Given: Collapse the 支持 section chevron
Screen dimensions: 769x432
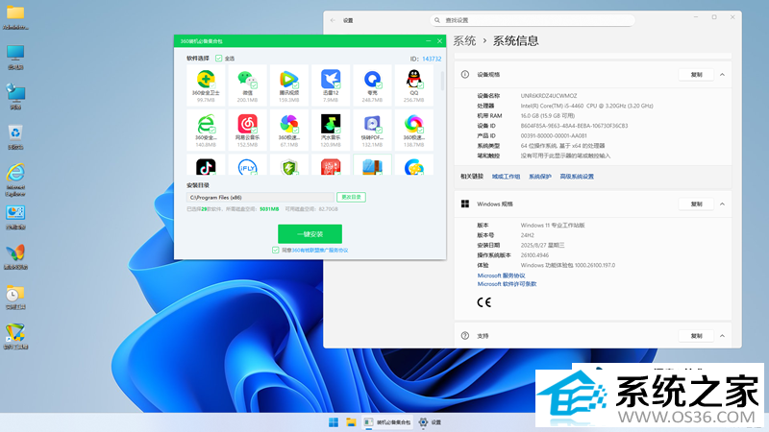Looking at the screenshot, I should (x=723, y=336).
